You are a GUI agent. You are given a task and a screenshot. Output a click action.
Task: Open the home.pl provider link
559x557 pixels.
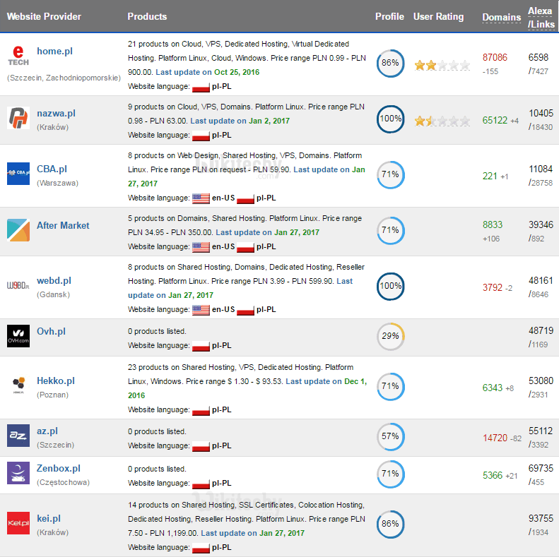tap(54, 52)
